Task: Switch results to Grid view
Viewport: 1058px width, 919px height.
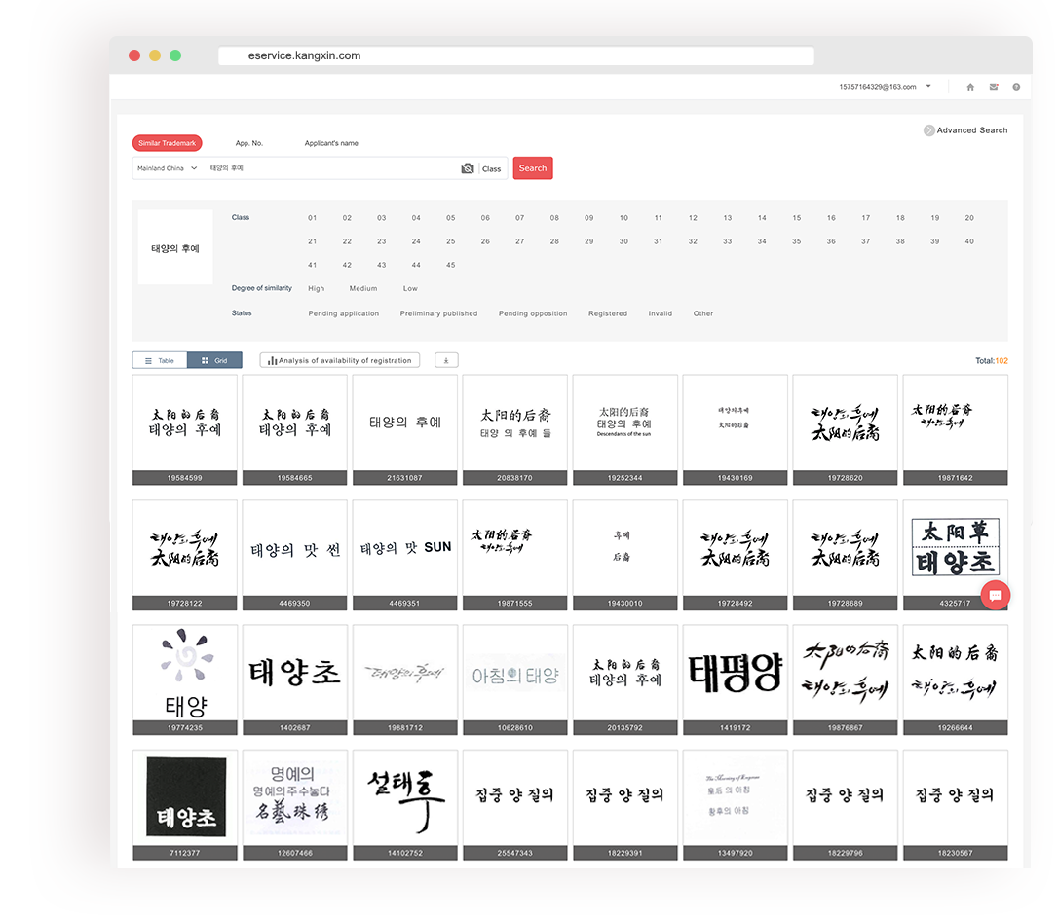Action: [x=214, y=360]
